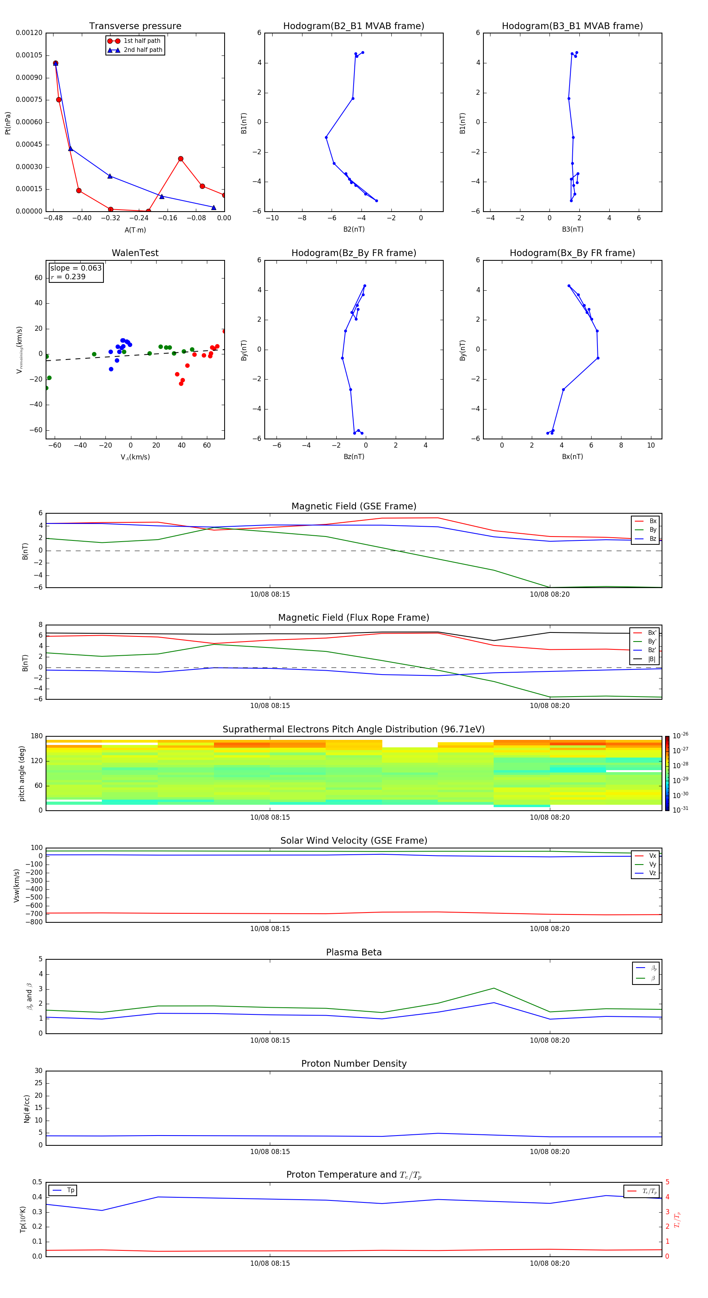Click the "Proton Temperature and Te/Tp" title
The width and height of the screenshot is (708, 1298).
click(354, 1174)
